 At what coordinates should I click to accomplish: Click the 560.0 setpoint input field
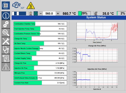point(49,14)
